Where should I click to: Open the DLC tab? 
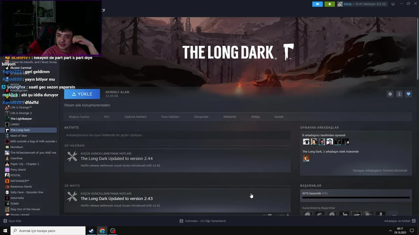tap(107, 117)
